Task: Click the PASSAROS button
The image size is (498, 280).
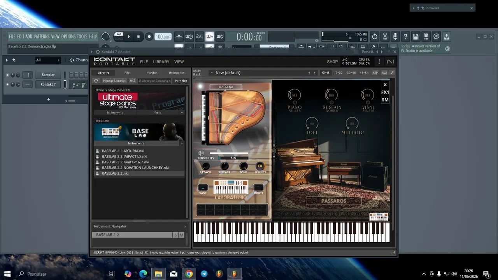Action: pyautogui.click(x=334, y=201)
